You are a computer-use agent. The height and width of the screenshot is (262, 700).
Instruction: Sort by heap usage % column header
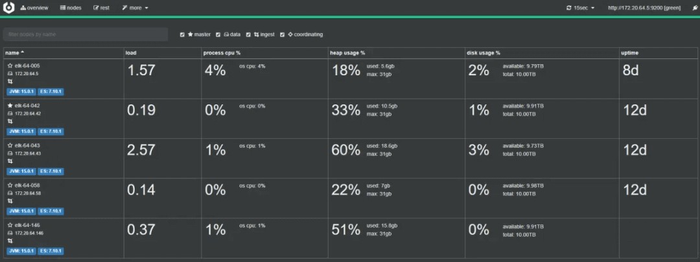(347, 53)
